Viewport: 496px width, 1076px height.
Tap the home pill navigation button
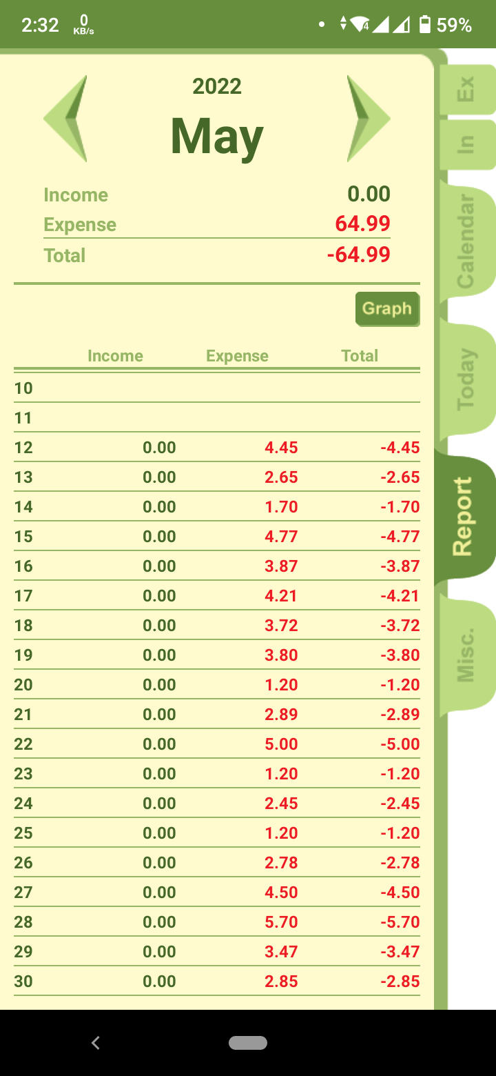248,1043
